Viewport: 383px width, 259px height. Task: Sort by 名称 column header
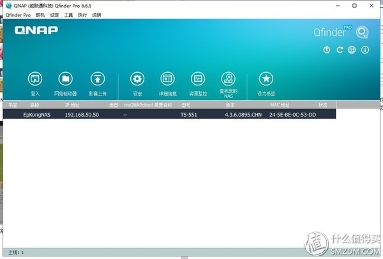point(34,105)
